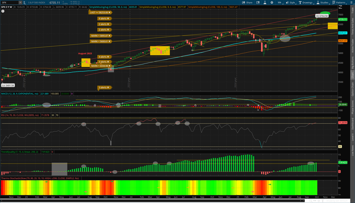Click the 7.91423 TrendQuality value label

[343, 162]
